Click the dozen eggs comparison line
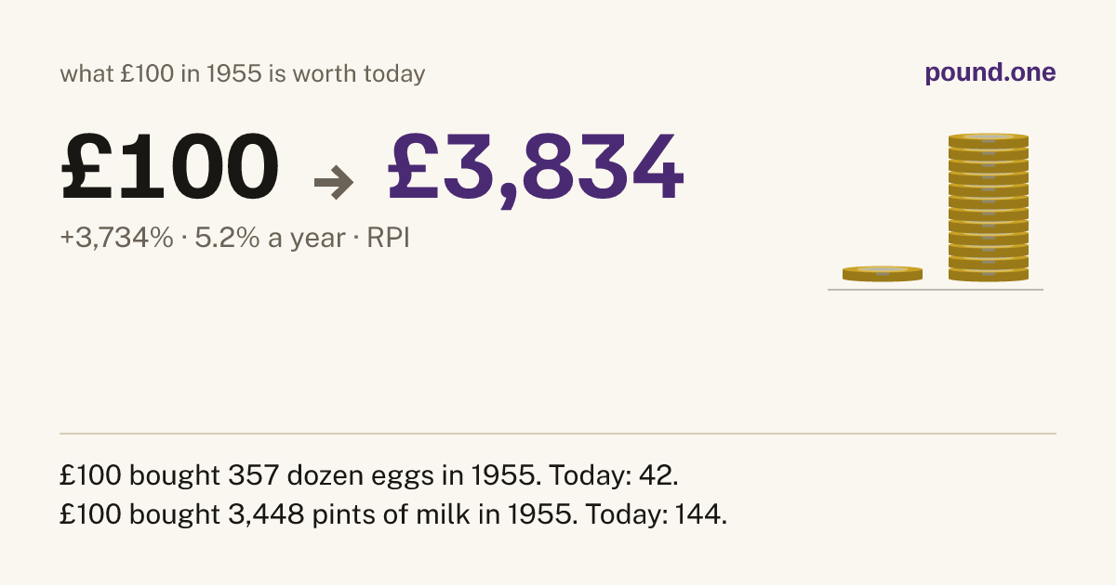The width and height of the screenshot is (1116, 585). coord(370,476)
